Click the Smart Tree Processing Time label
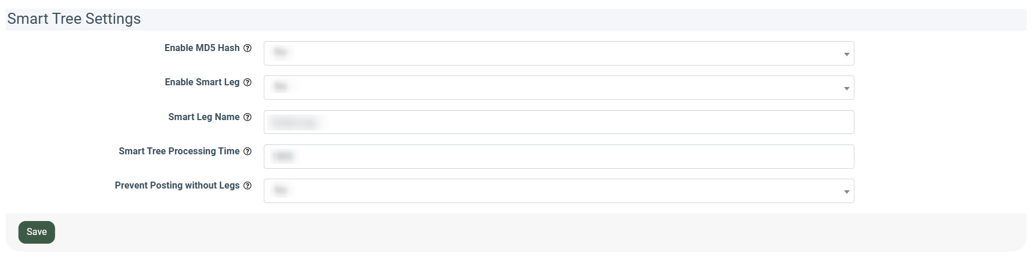This screenshot has width=1032, height=257. pos(179,151)
